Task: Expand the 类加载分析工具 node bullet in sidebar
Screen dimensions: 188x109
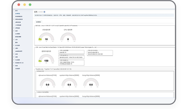Action: [x=14, y=63]
